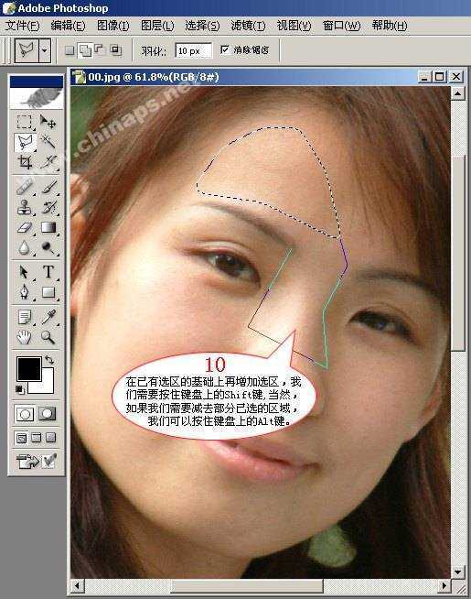
Task: Swap foreground and background colors
Action: 49,359
